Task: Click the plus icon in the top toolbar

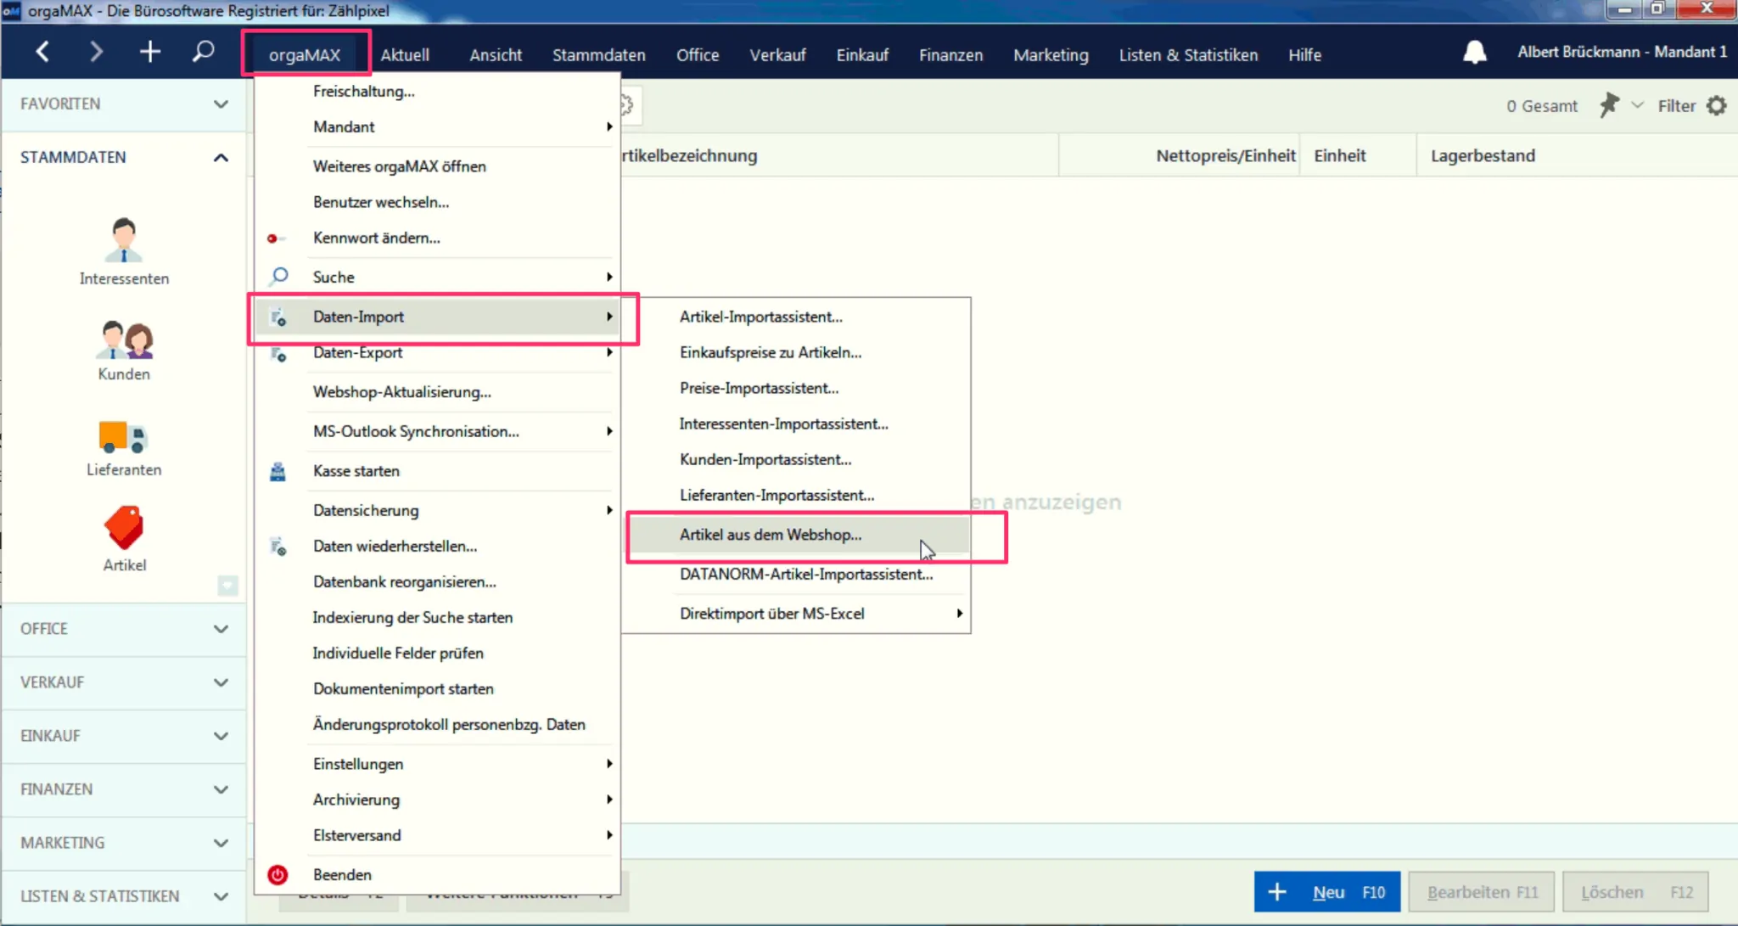Action: [149, 52]
